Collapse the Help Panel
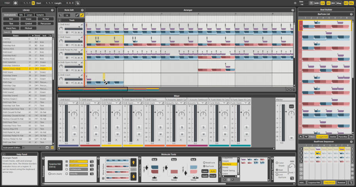 coord(4,154)
